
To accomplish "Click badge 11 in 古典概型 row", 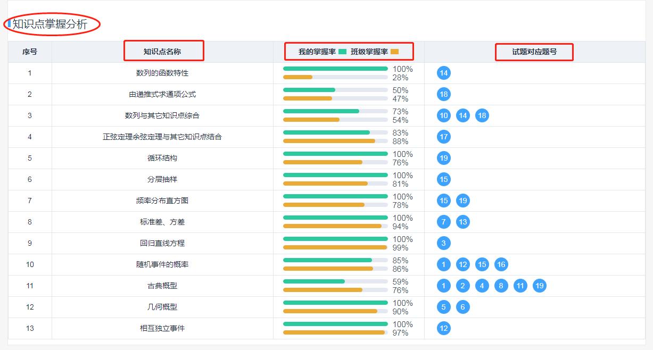I will [519, 286].
